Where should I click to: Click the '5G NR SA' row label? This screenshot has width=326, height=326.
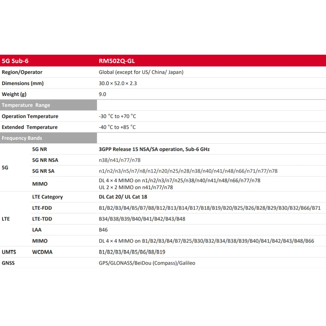tap(43, 171)
